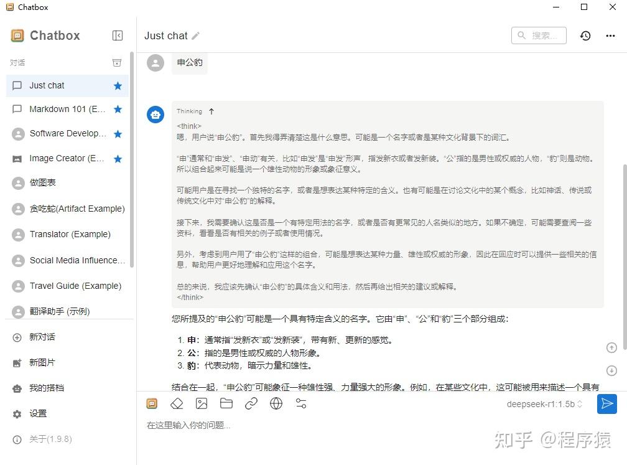Click the Chatbox logo in input toolbar
627x465 pixels.
point(152,404)
